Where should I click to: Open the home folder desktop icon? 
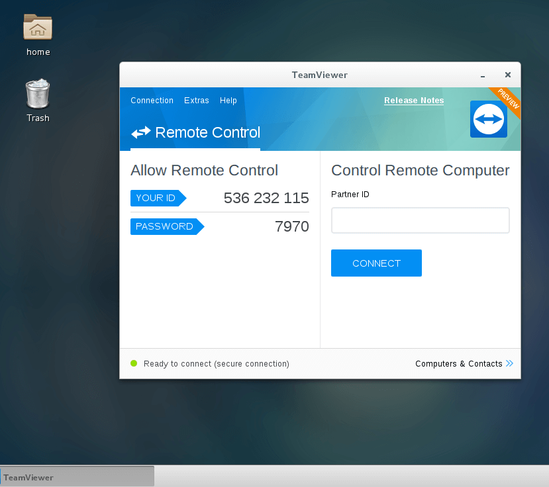(38, 35)
